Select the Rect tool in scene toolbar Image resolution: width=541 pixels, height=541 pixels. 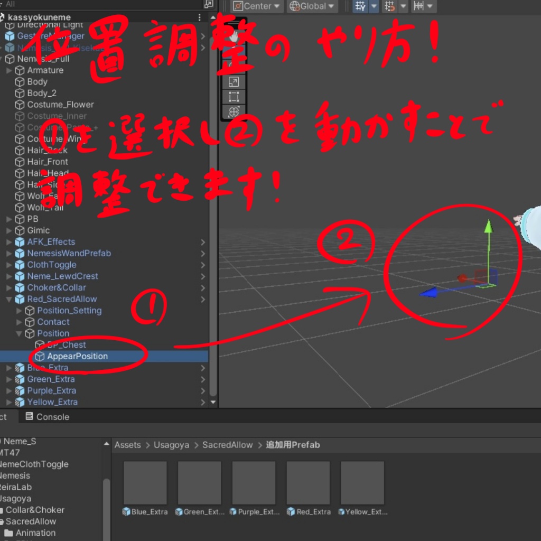pyautogui.click(x=234, y=97)
